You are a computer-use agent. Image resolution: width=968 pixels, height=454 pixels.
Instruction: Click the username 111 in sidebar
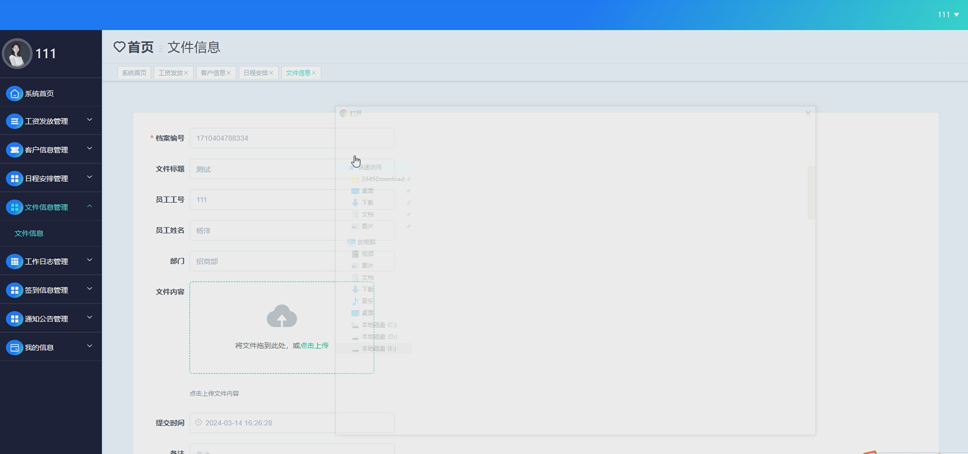pos(46,53)
